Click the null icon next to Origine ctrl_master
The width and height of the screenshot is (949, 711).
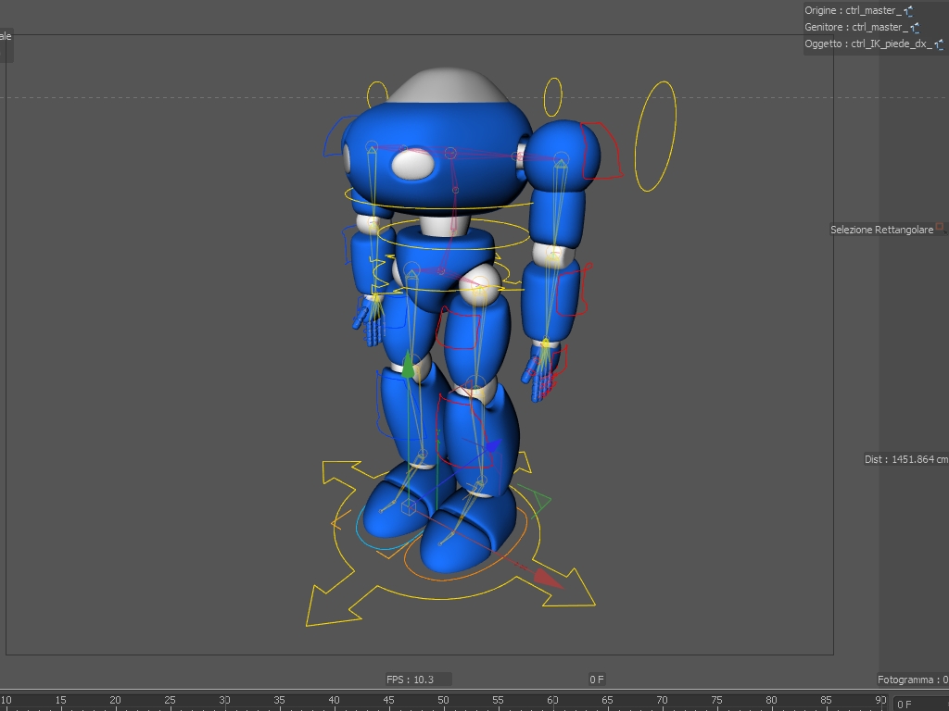(x=908, y=11)
